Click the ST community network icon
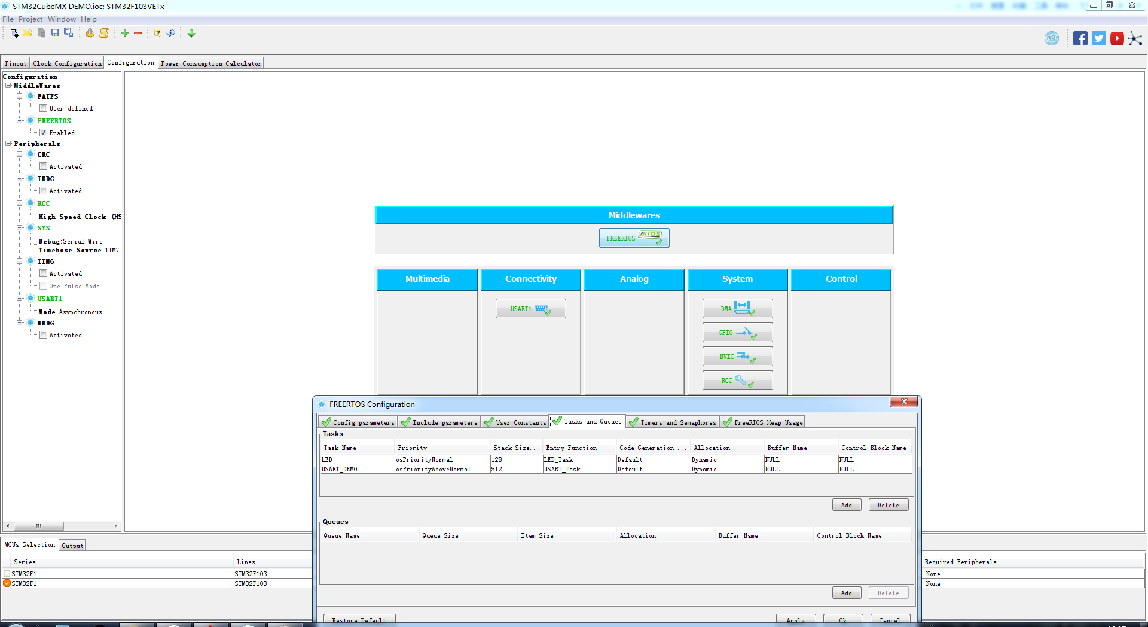This screenshot has width=1148, height=627. click(1135, 39)
